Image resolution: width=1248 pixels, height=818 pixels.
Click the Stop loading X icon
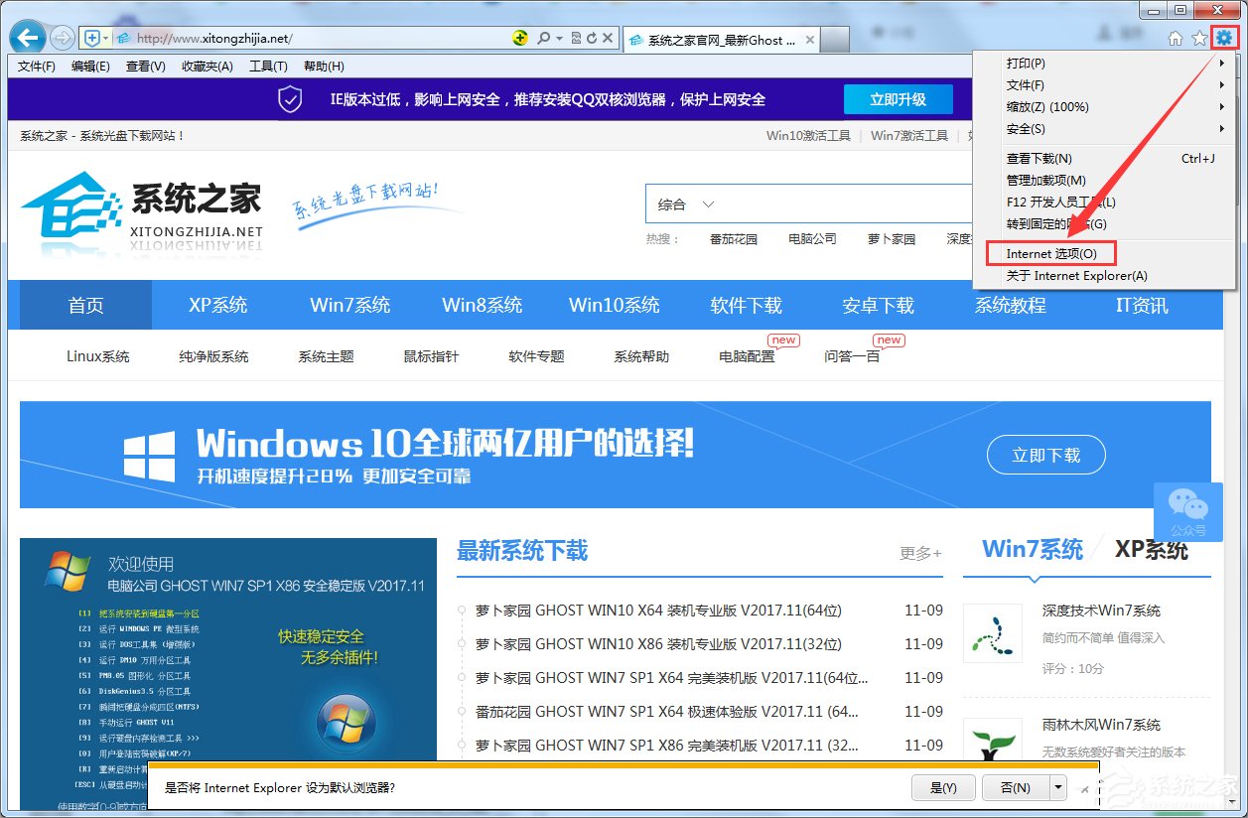click(x=607, y=38)
